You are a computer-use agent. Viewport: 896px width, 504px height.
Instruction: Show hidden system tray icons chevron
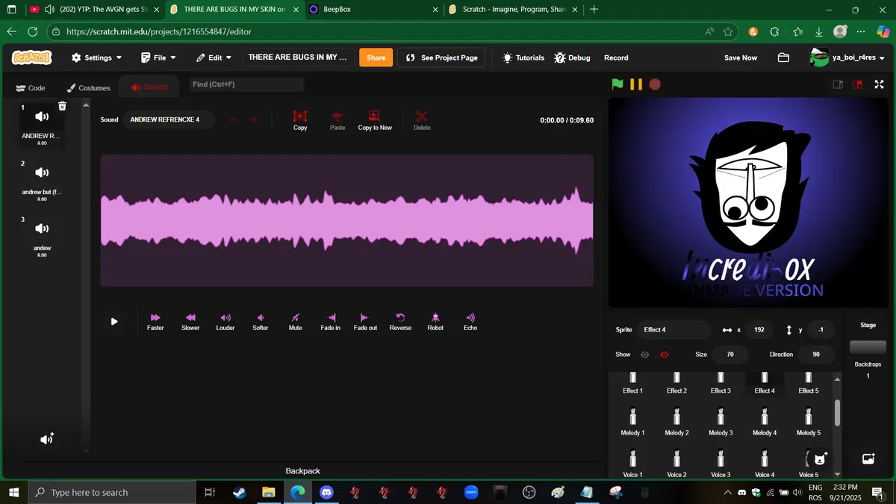pos(728,493)
